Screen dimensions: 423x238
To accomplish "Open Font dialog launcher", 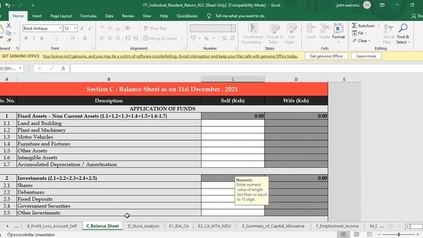I will [x=93, y=48].
